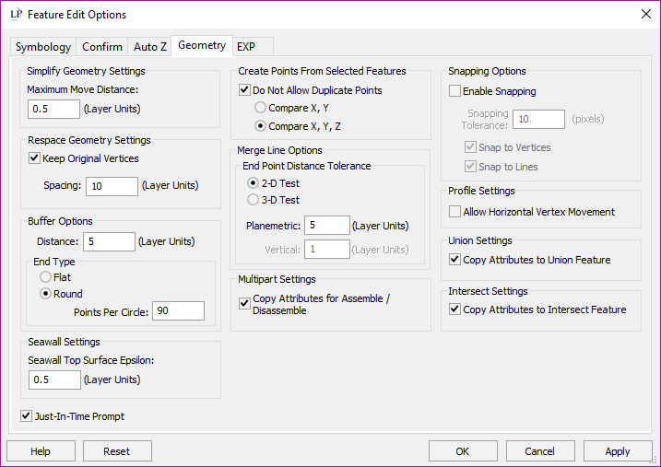Edit the Buffer Distance field
This screenshot has width=661, height=467.
[109, 241]
